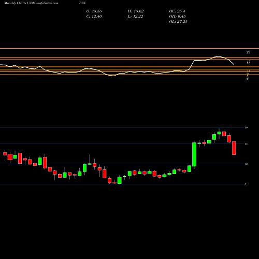Click the price axis label '5'
The image size is (259, 259).
245,184
